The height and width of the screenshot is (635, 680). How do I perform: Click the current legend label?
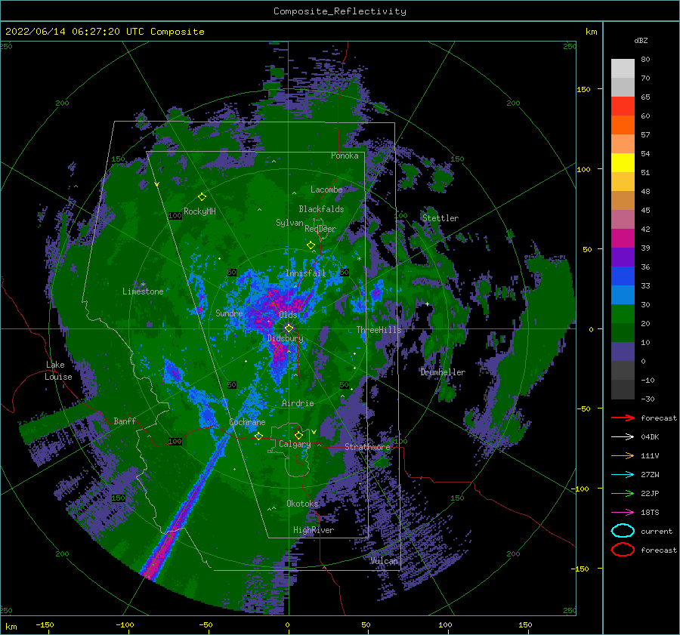[x=657, y=531]
